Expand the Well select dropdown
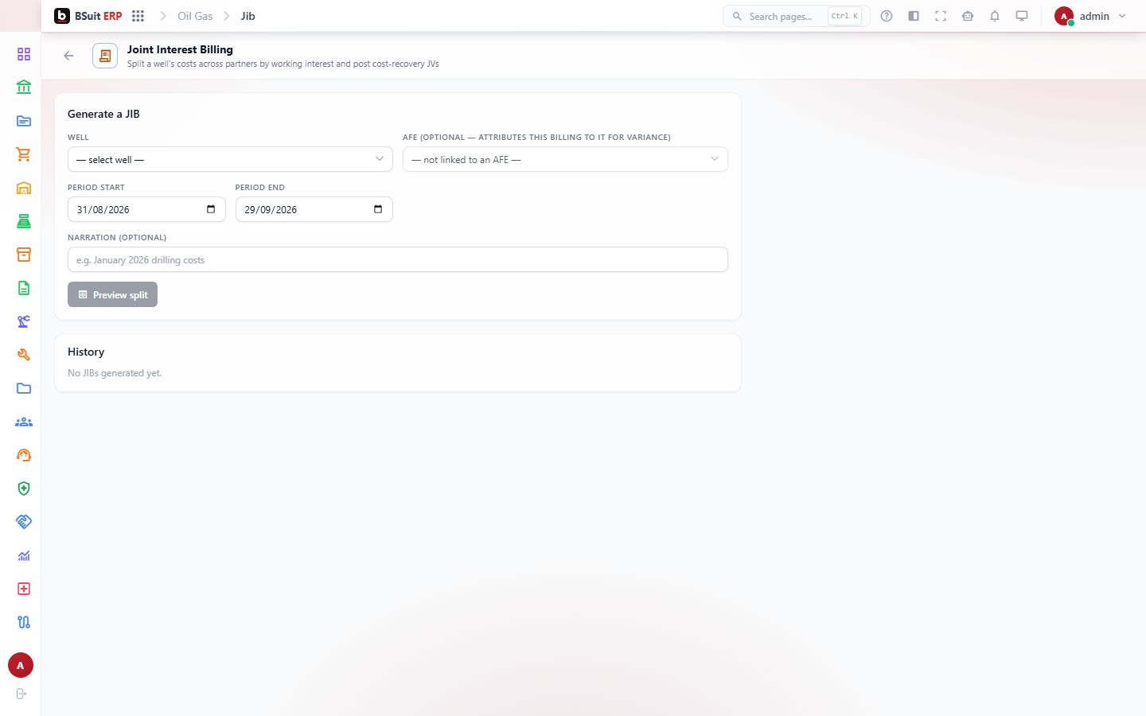1146x716 pixels. click(x=230, y=159)
